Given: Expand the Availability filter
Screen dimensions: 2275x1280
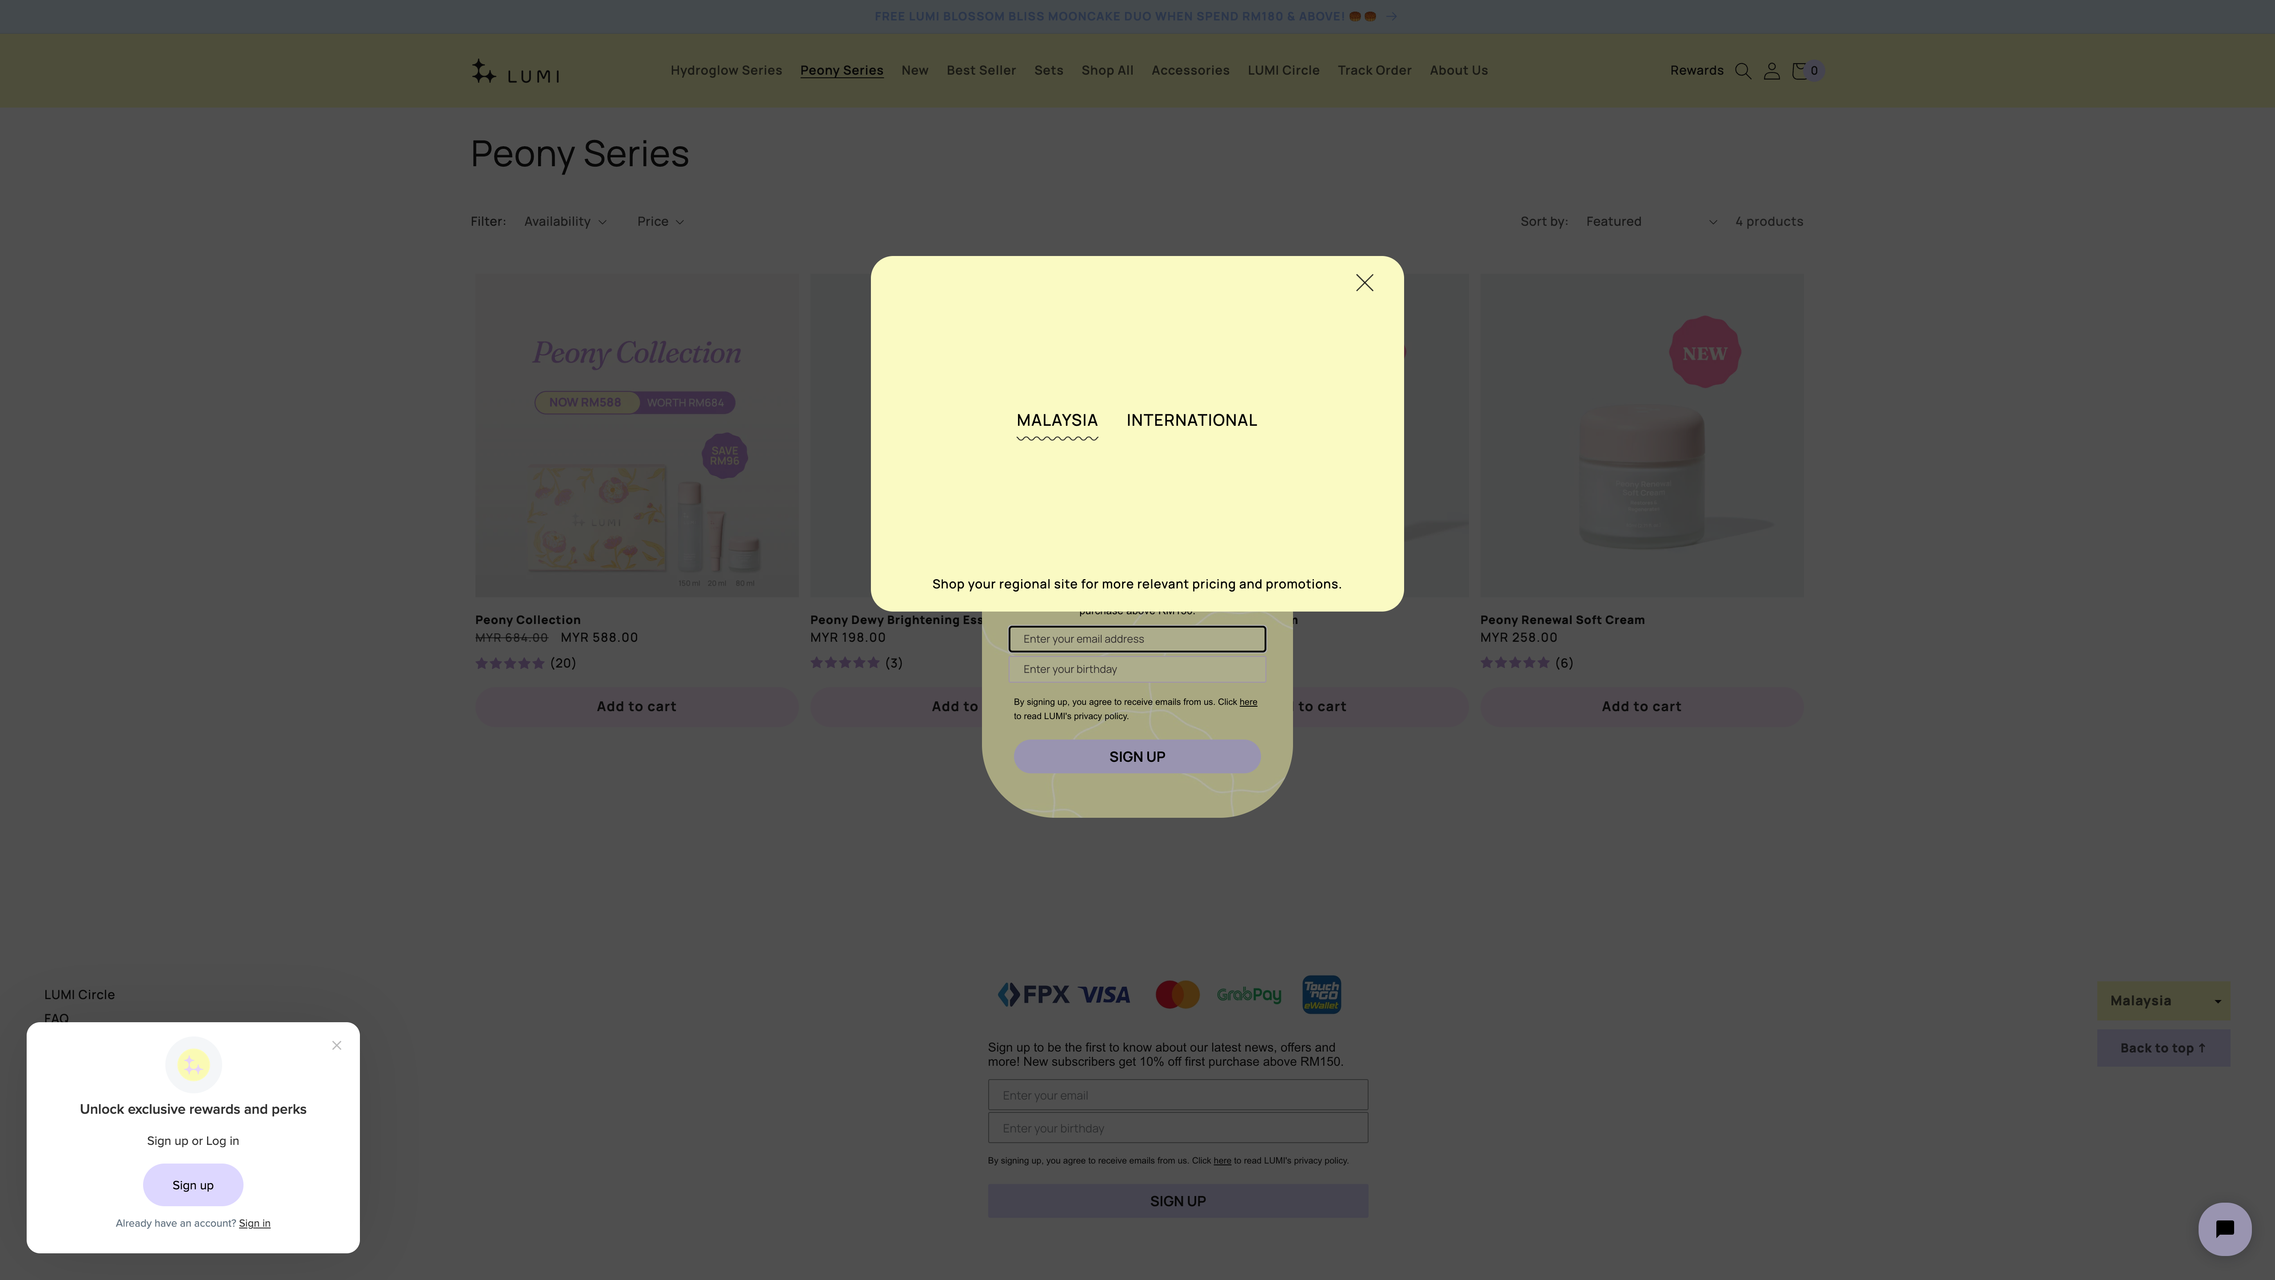Looking at the screenshot, I should pos(564,222).
